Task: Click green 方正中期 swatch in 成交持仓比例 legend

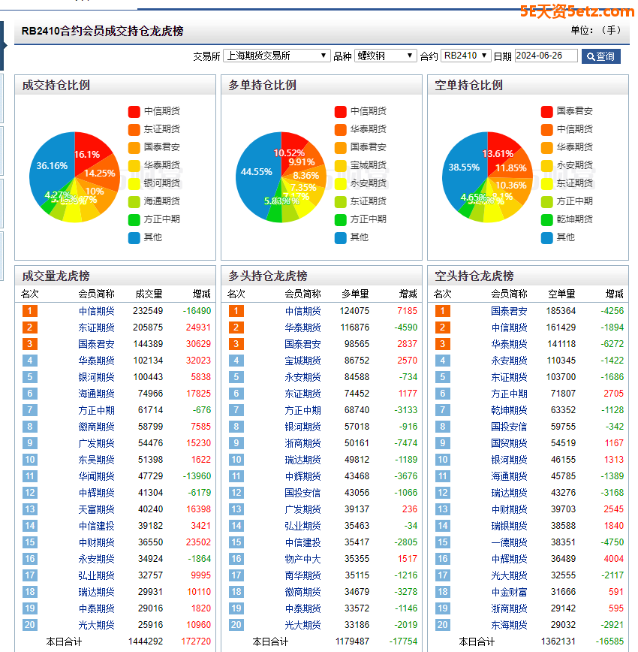Action: click(x=134, y=219)
